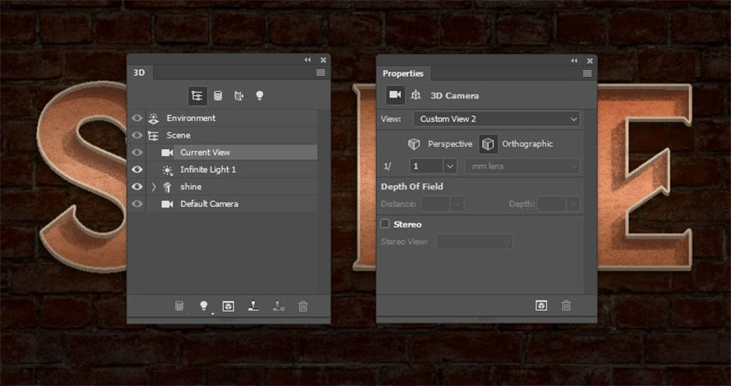Switch to the 3D panel tab
The height and width of the screenshot is (386, 731).
[x=140, y=73]
